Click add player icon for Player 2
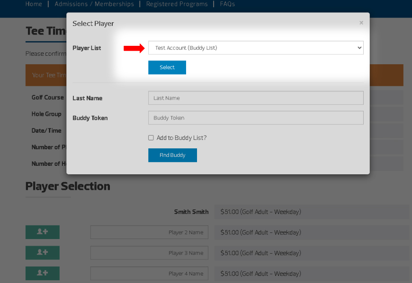This screenshot has height=283, width=412. pos(43,232)
